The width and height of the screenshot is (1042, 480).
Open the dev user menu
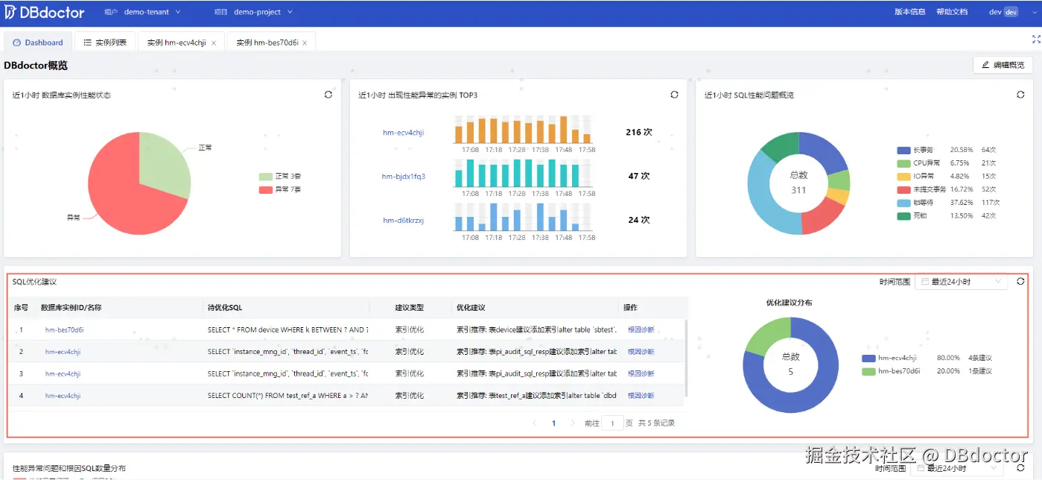(x=1003, y=12)
